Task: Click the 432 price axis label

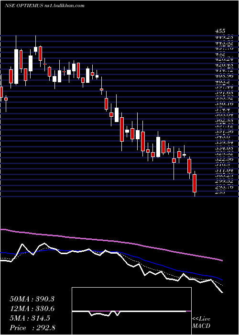Action: (220, 54)
